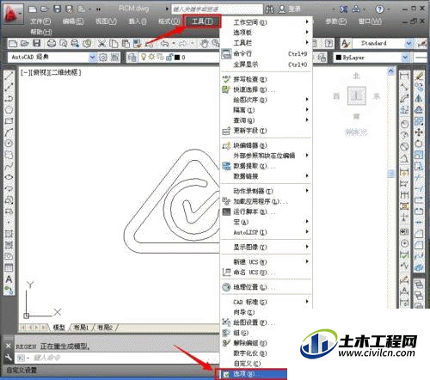
Task: Choose 加载应用程序 in the Tools menu
Action: pyautogui.click(x=266, y=201)
